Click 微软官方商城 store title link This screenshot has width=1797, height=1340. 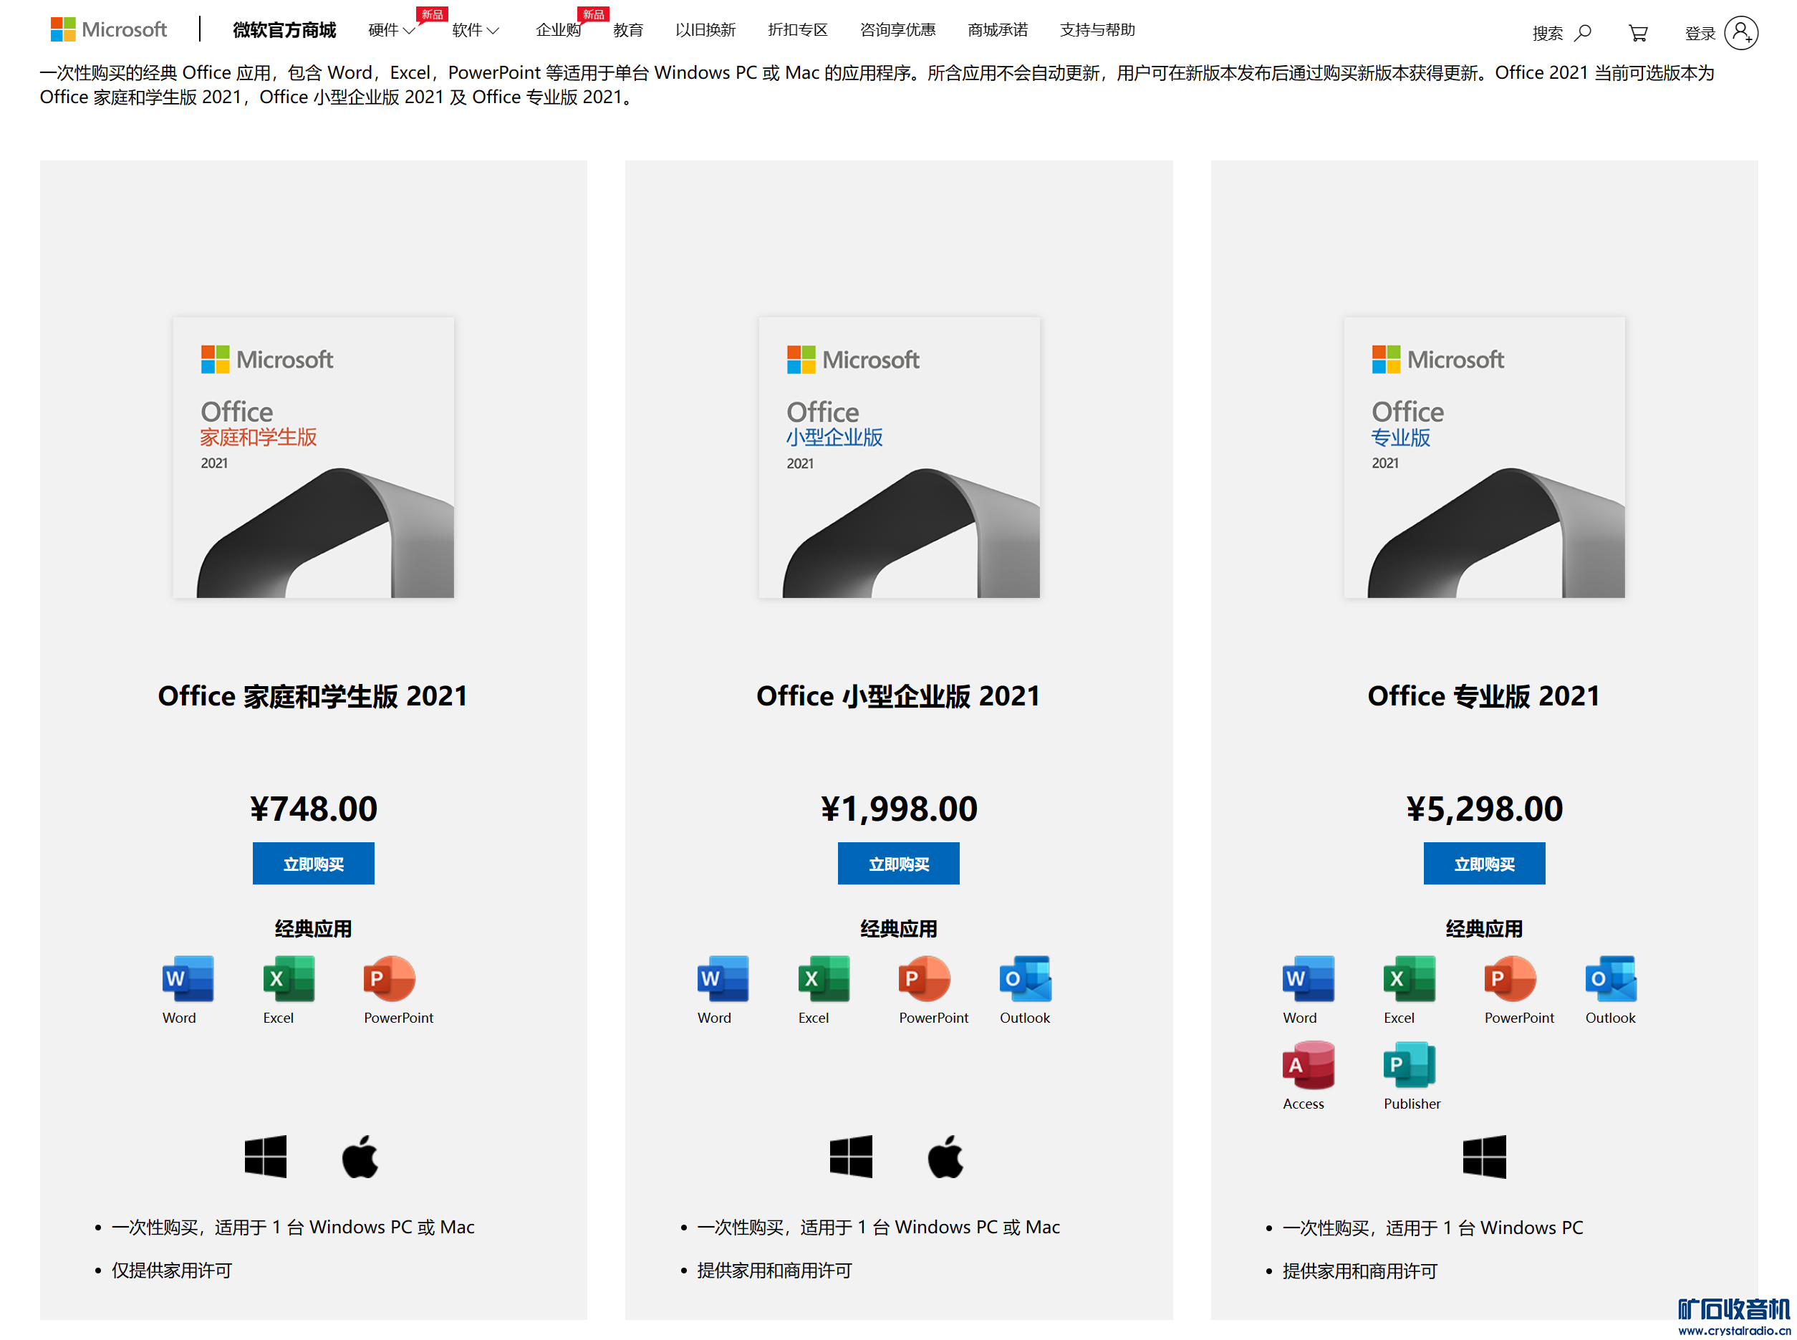click(x=284, y=30)
